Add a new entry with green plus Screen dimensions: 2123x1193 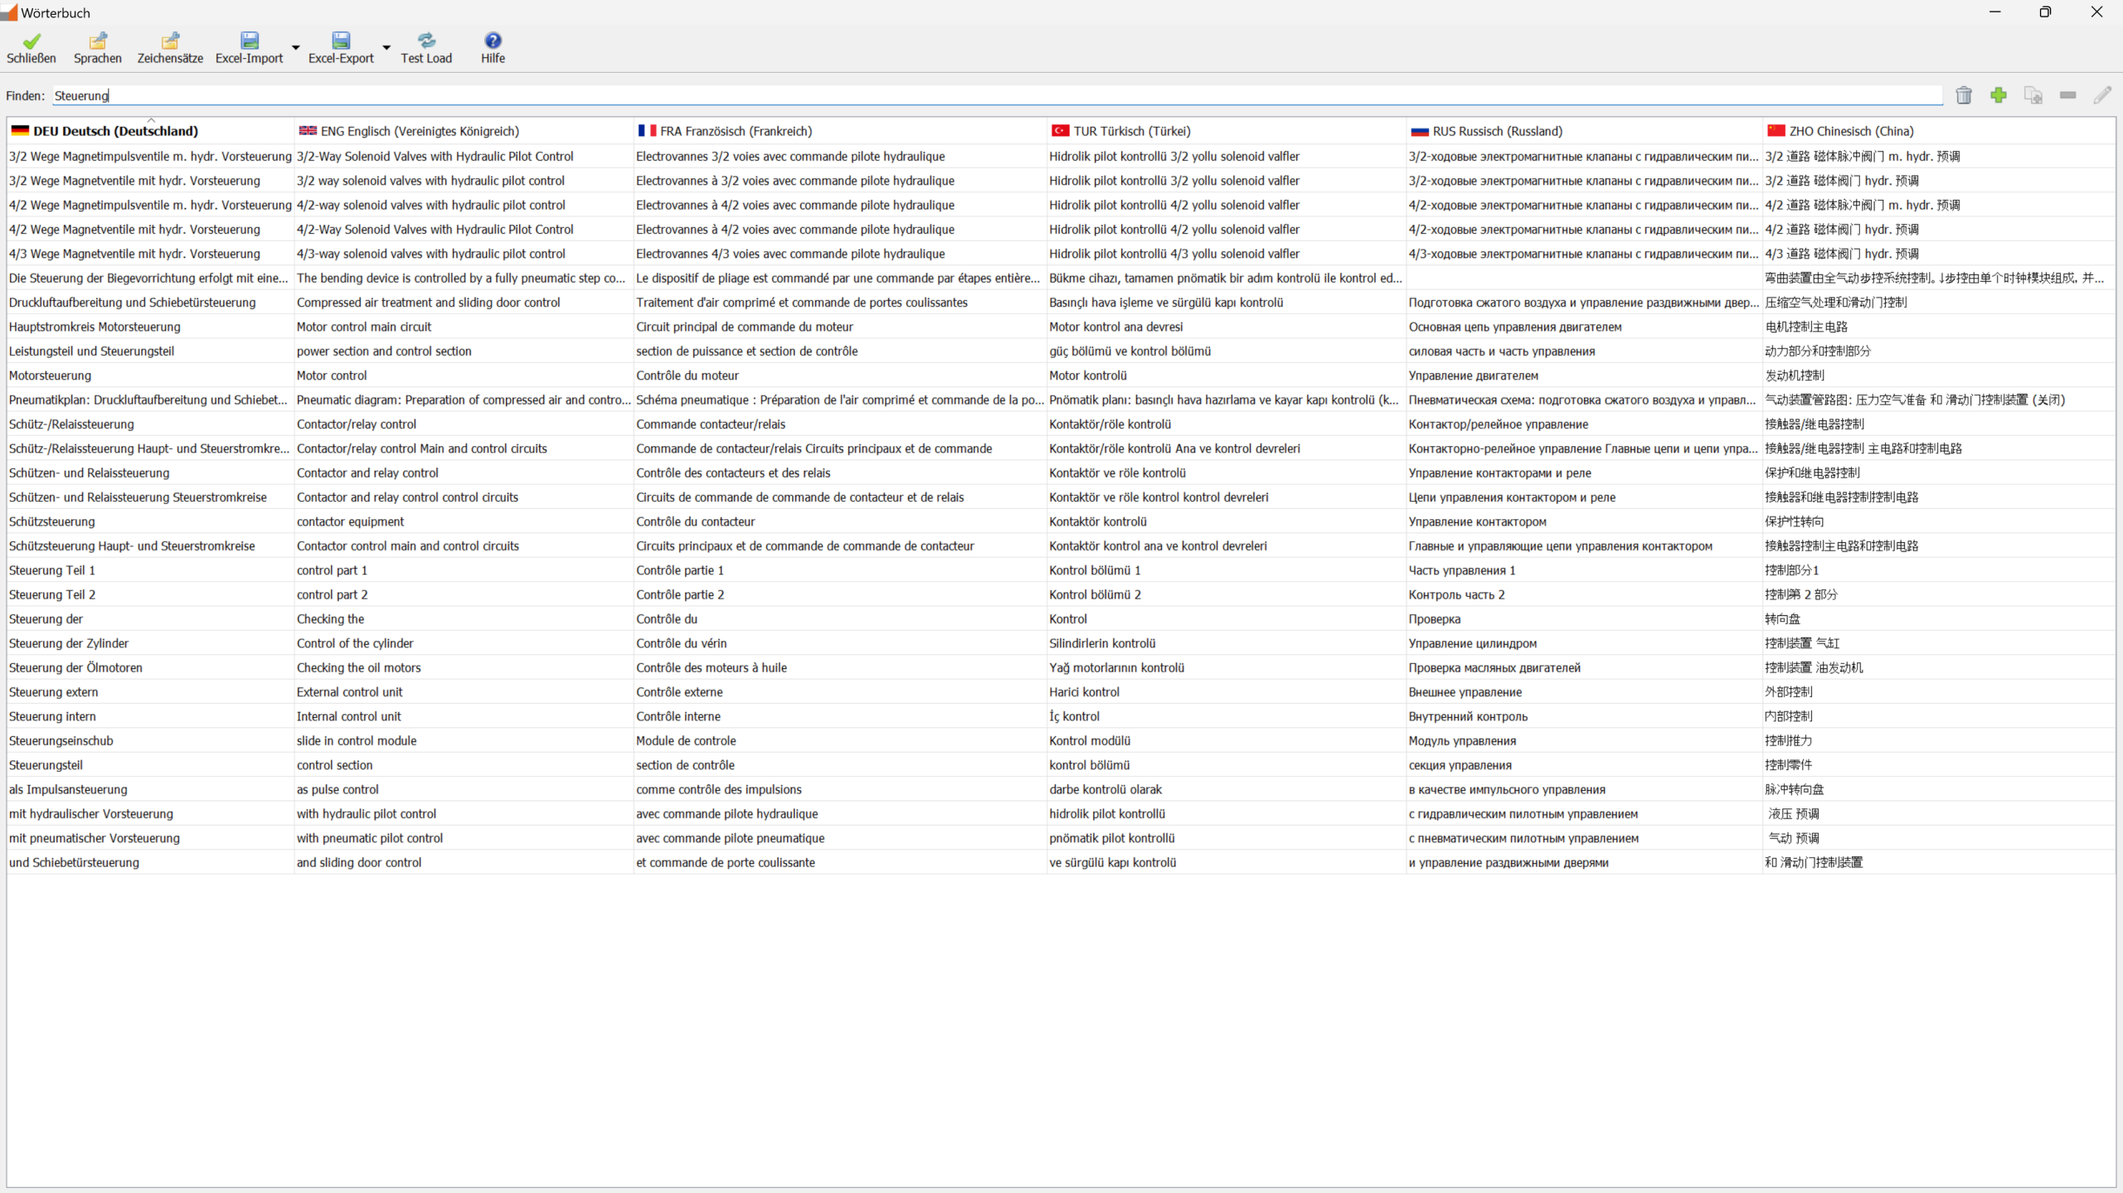click(x=1999, y=95)
